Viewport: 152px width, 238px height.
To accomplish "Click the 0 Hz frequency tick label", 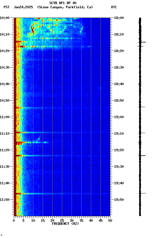I will (14, 221).
